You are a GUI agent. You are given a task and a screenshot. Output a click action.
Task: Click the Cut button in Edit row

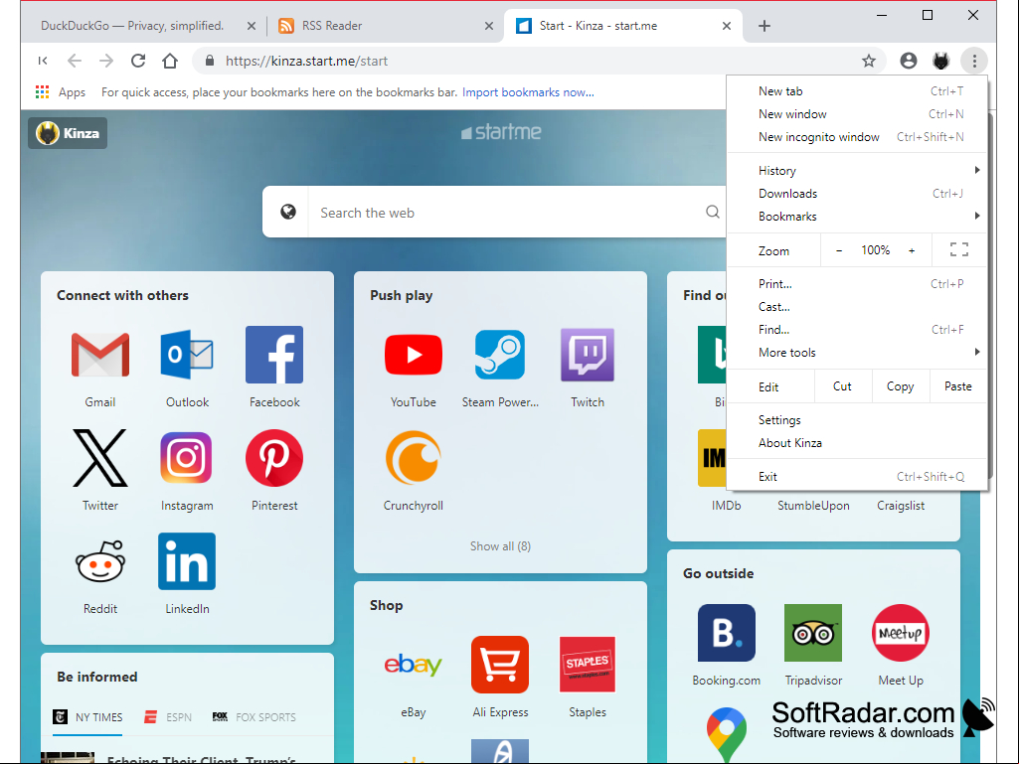pos(842,385)
